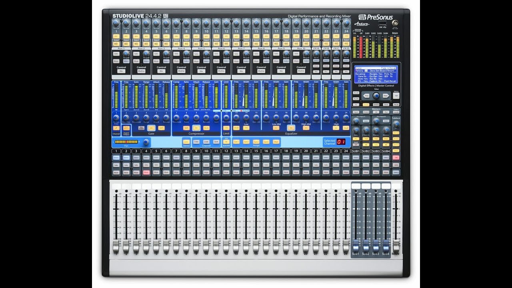
Task: Solo the Aux 7 bus
Action: tap(236, 53)
